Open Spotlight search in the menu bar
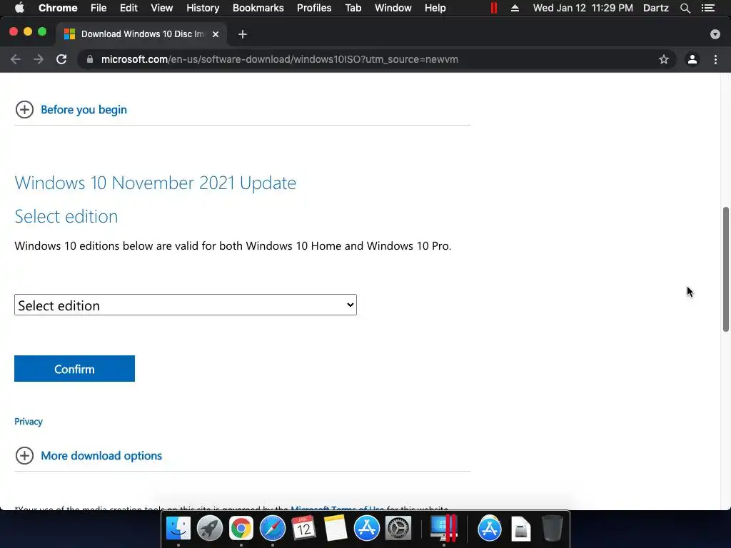 point(685,8)
